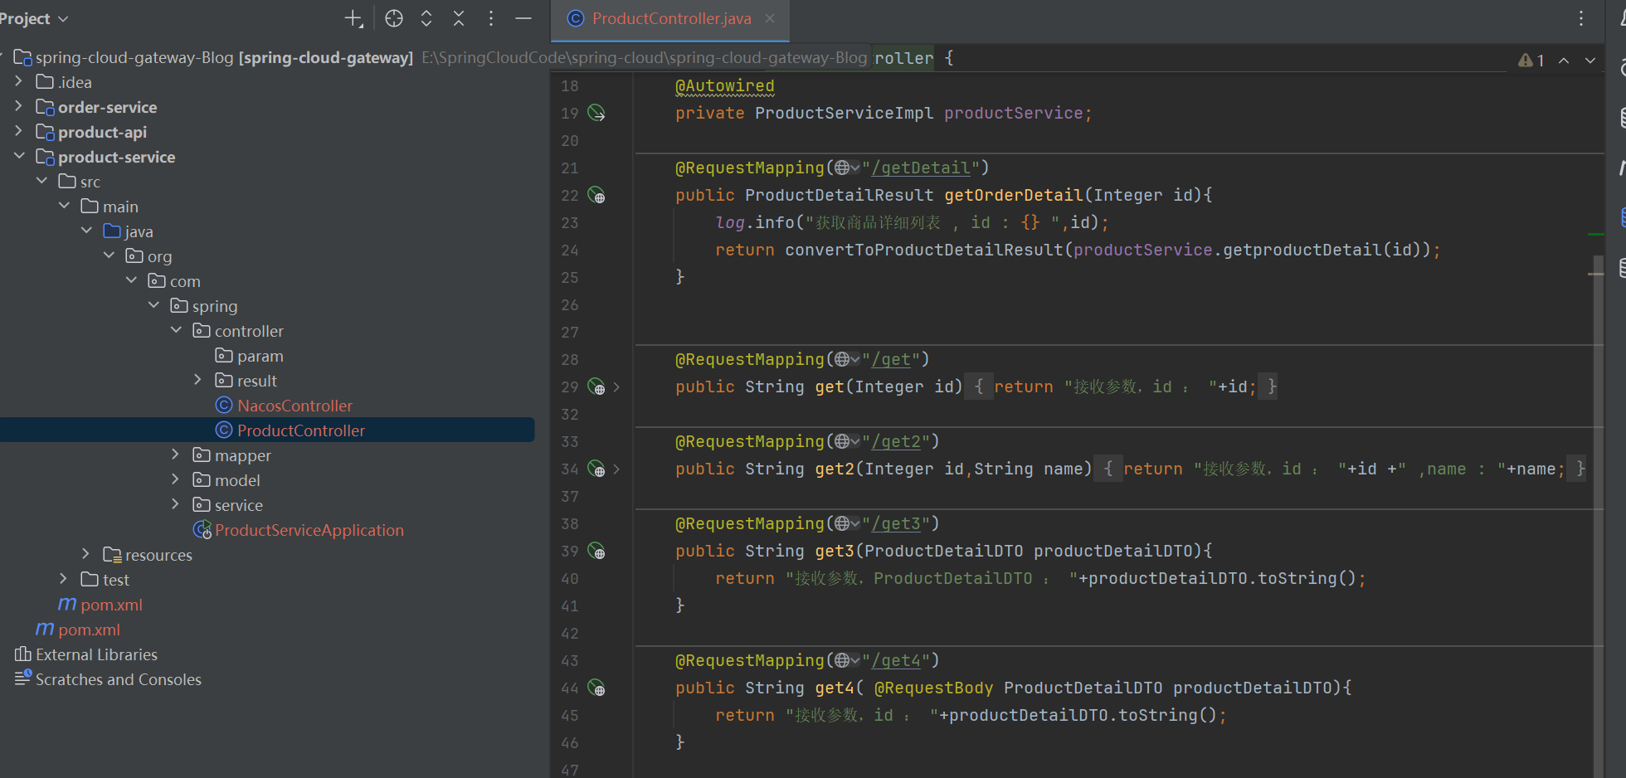Click gutter endpoint icon on line 44
Screen dimensions: 1626x778
[x=596, y=688]
